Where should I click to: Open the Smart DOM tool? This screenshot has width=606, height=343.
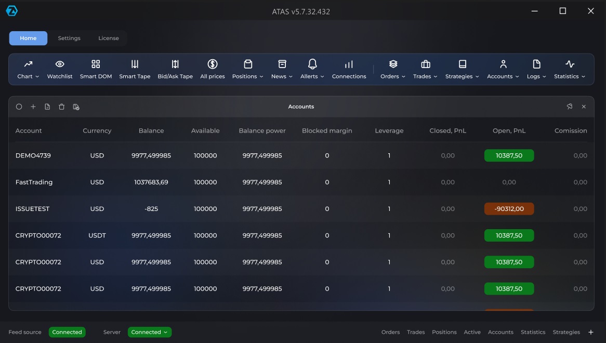click(96, 69)
